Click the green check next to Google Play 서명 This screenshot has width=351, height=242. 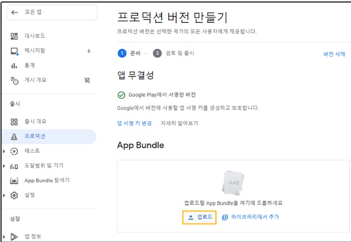[x=121, y=95]
